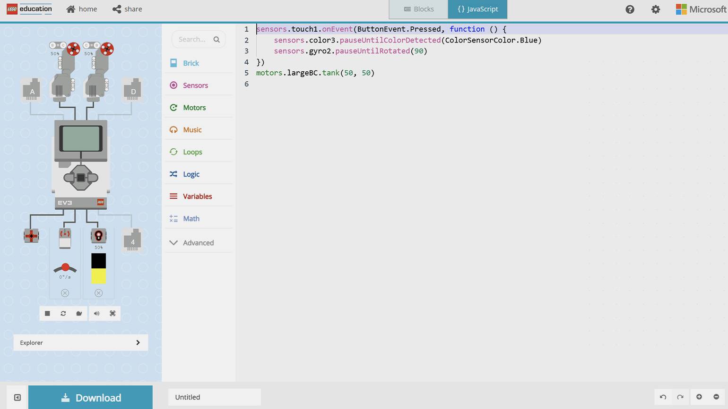Image resolution: width=728 pixels, height=409 pixels.
Task: Switch to the Blocks editor tab
Action: [418, 9]
